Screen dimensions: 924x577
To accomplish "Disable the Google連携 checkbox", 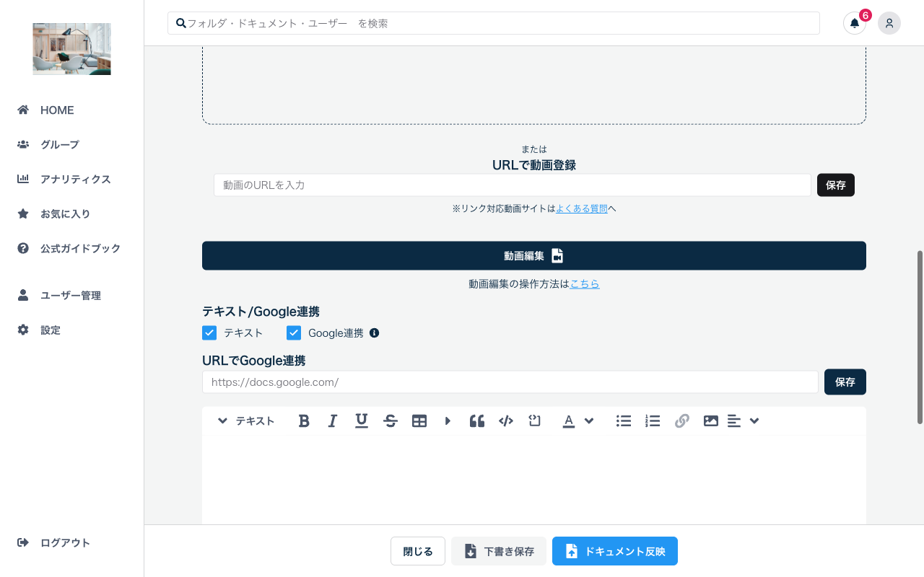I will [x=294, y=332].
